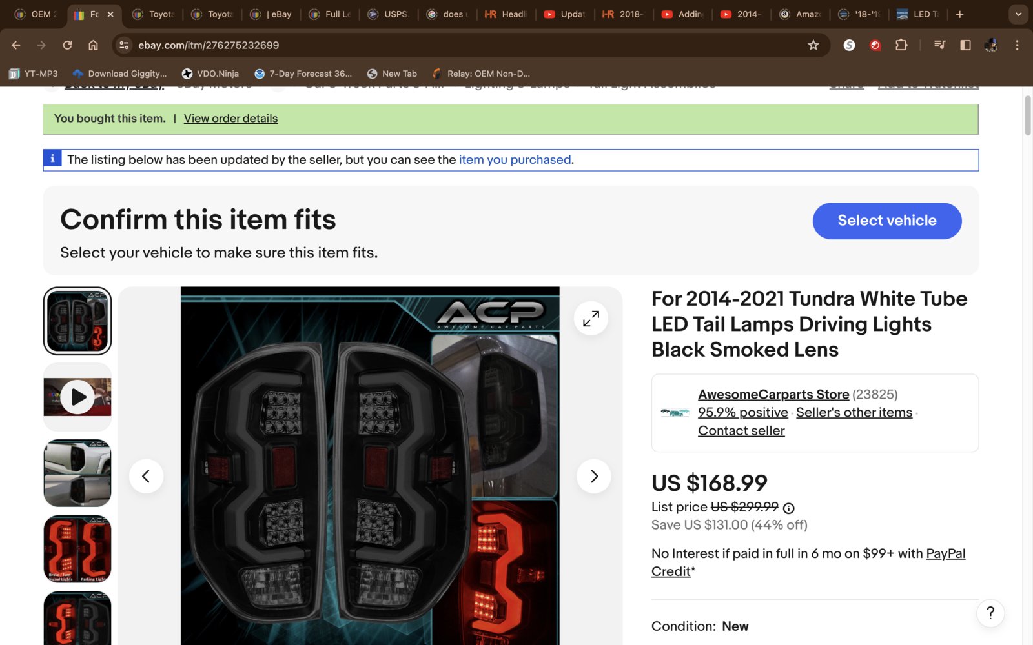Click the main tail lamp product image
This screenshot has height=645, width=1033.
[x=370, y=466]
